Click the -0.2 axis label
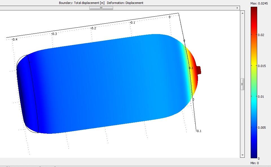This screenshot has width=271, height=167. click(x=93, y=28)
